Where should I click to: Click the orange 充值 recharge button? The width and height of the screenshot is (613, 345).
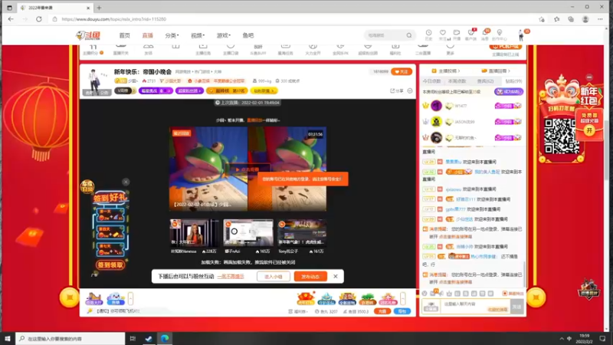click(x=382, y=311)
